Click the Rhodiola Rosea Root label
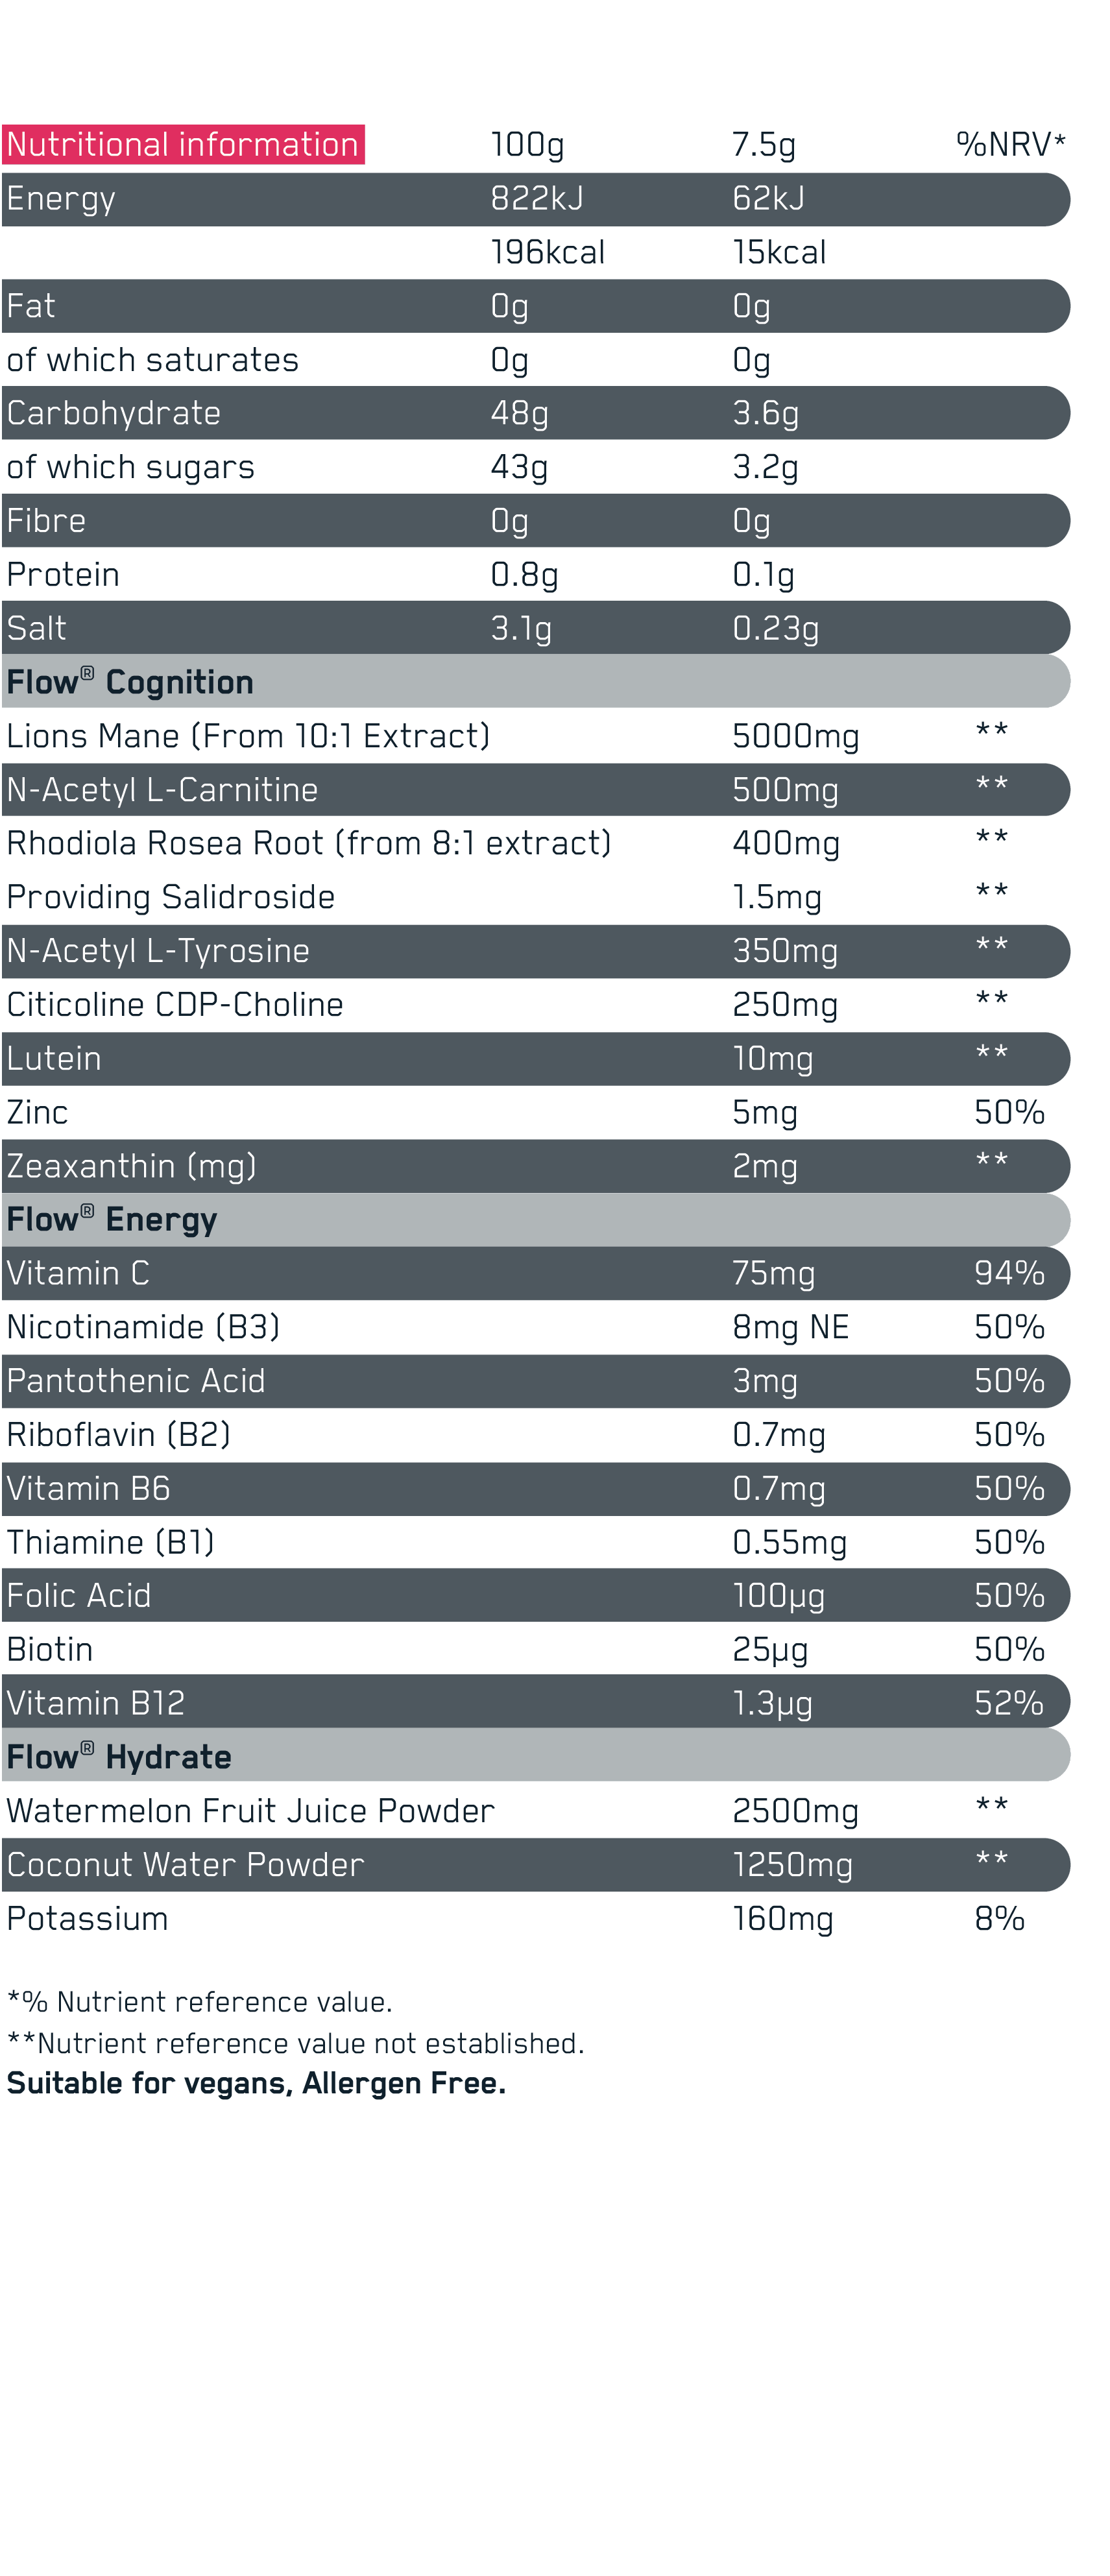 [308, 843]
